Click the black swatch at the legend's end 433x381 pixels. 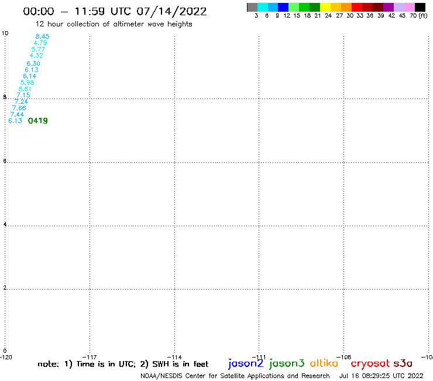pos(420,7)
